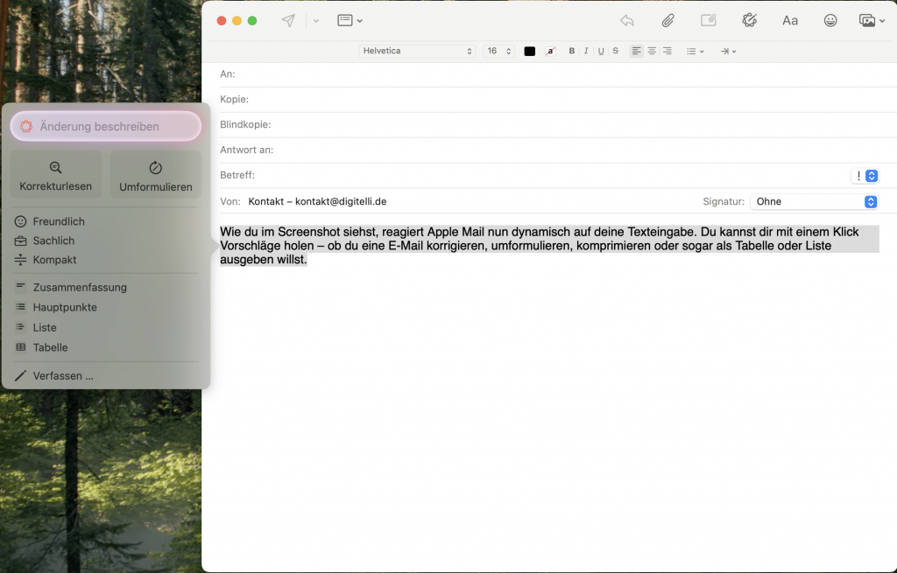Toggle italic text formatting
Image resolution: width=897 pixels, height=573 pixels.
(586, 52)
